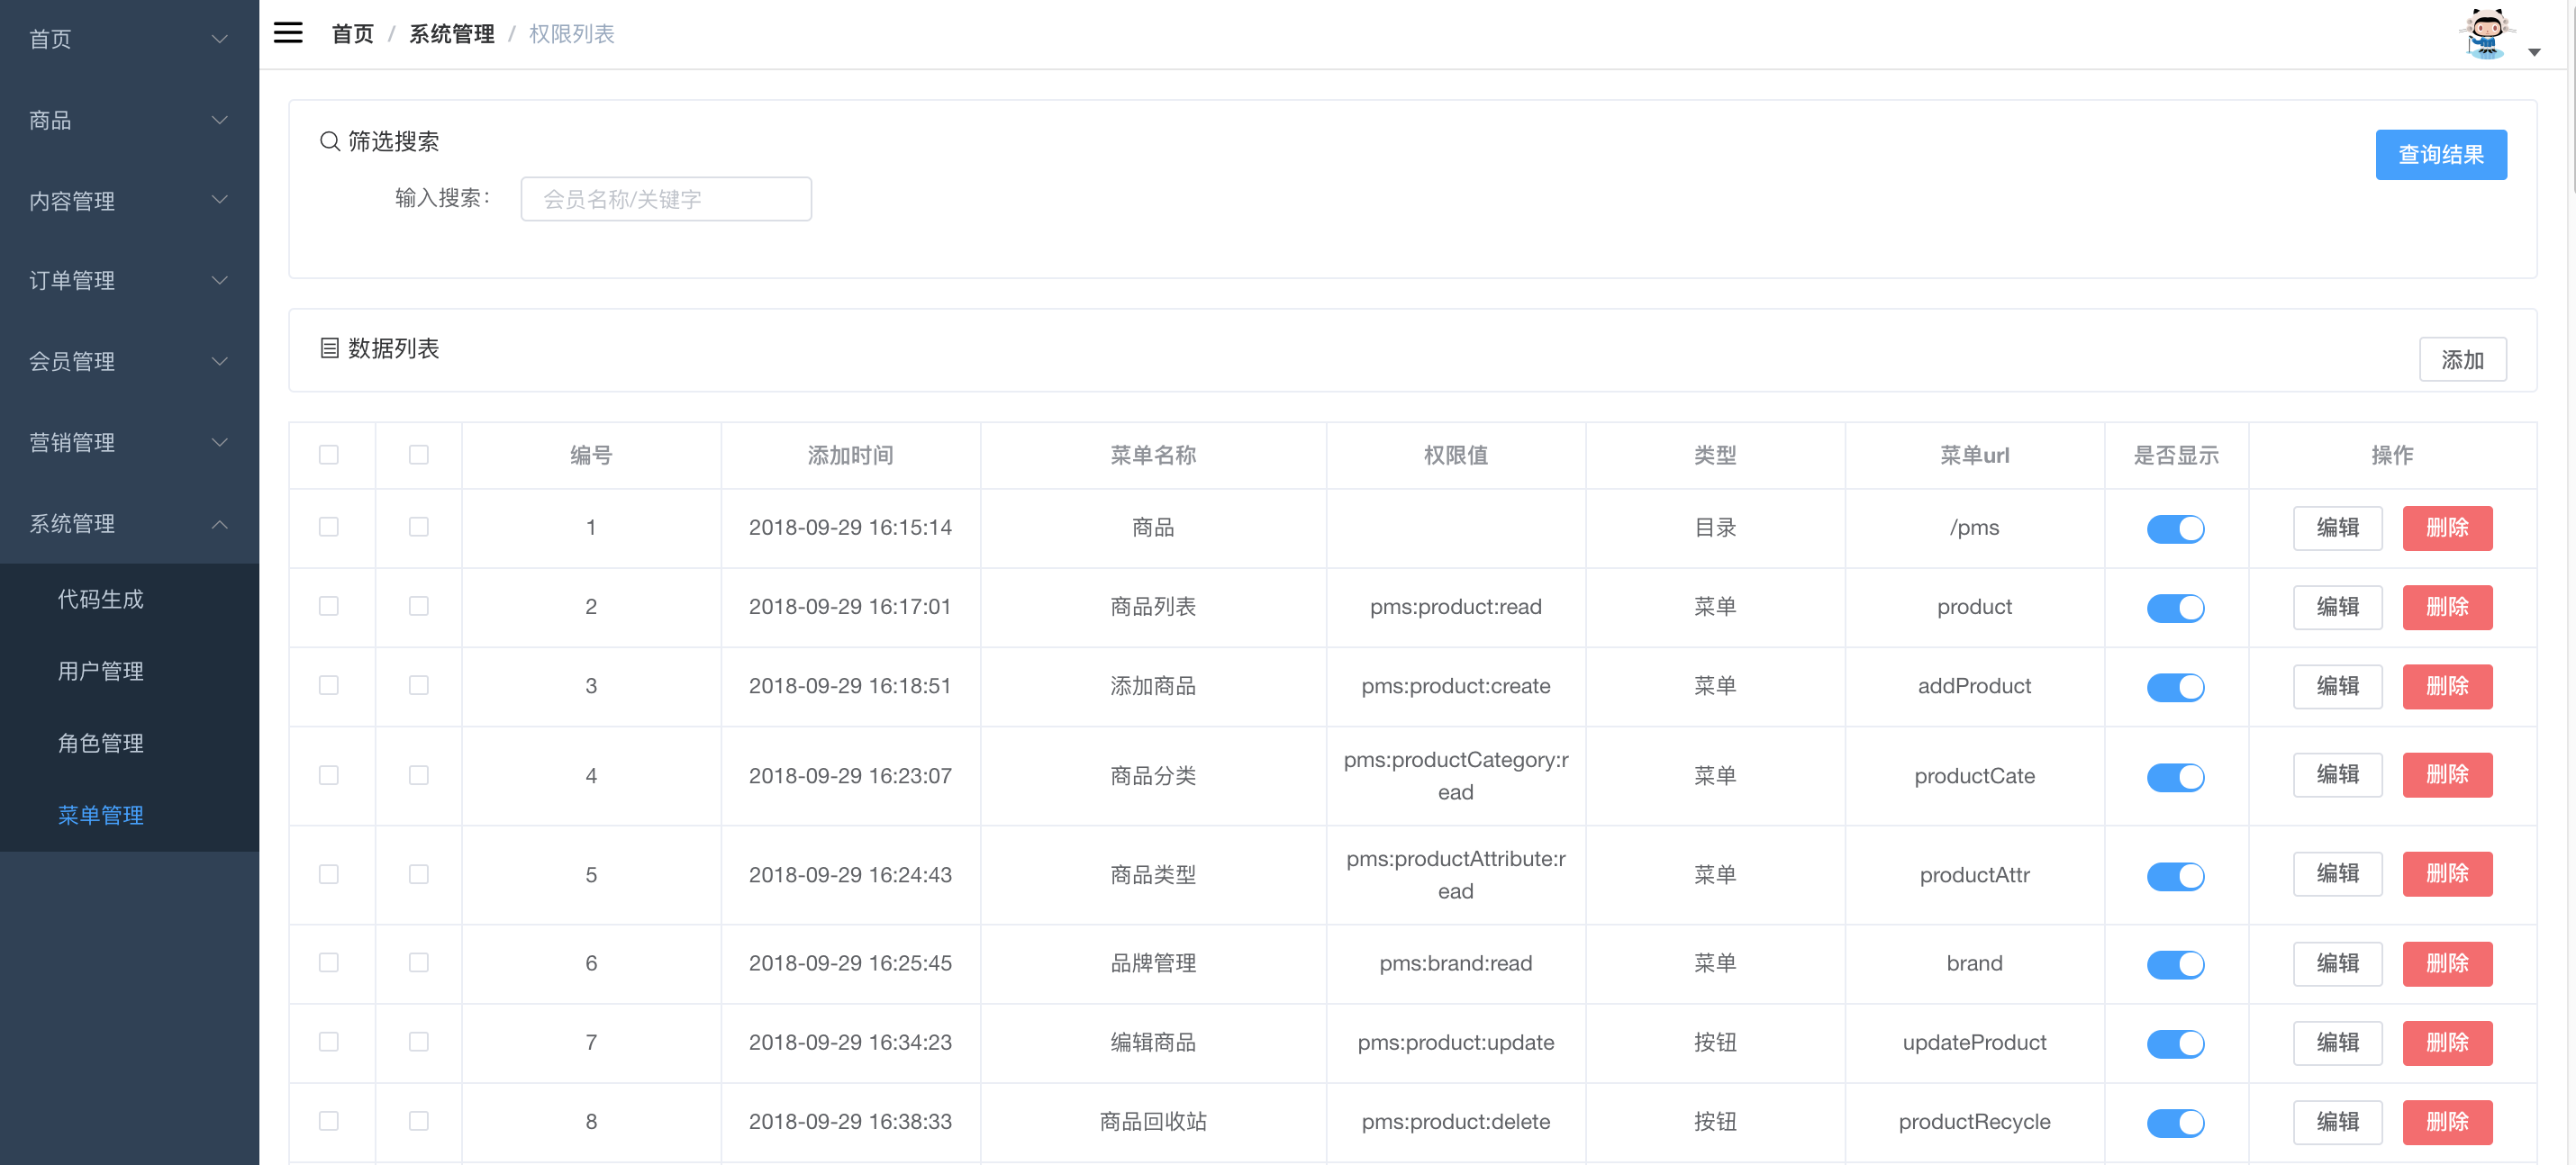
Task: Check the checkbox for row 3 添加商品
Action: coord(330,686)
